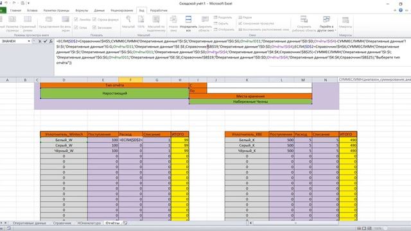Record macro icon in status bar
Viewport: 411px width, 231px height.
click(8, 228)
